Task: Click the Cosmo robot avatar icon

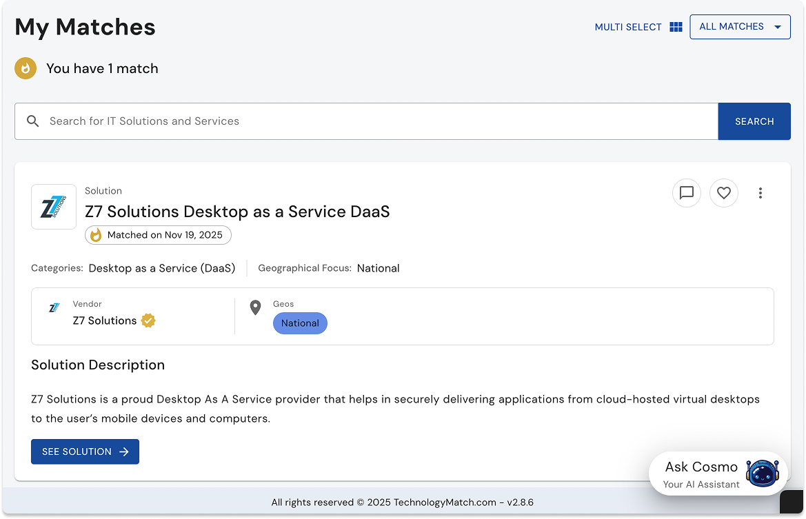Action: point(763,473)
